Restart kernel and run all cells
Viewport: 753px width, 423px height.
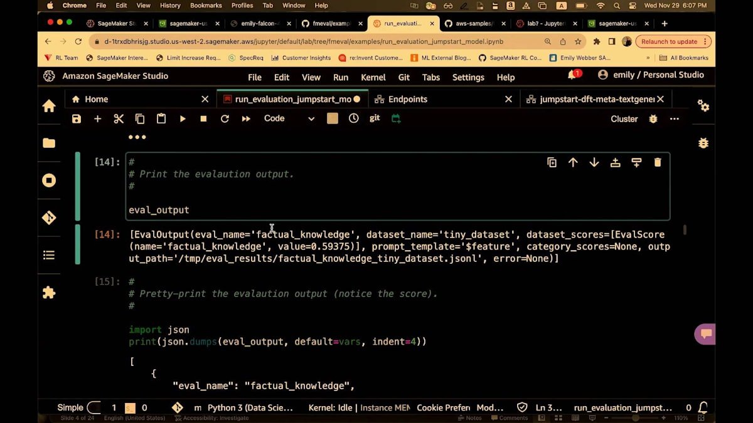click(246, 118)
